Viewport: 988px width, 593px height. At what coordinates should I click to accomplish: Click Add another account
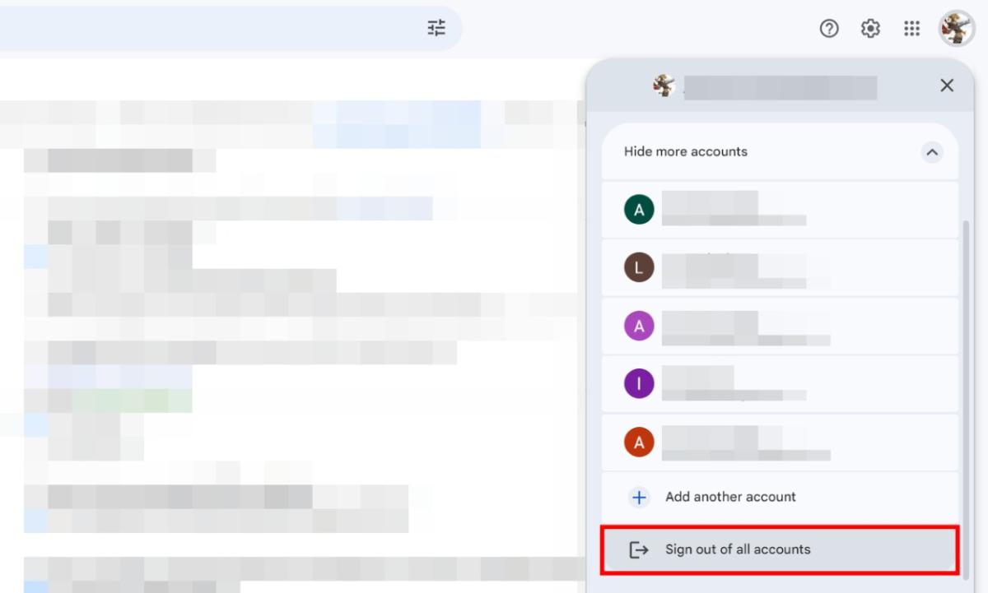click(x=729, y=497)
